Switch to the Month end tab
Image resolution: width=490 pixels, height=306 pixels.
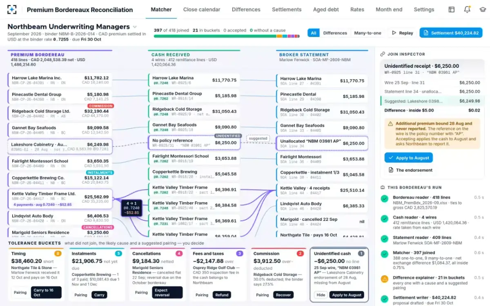tap(389, 9)
